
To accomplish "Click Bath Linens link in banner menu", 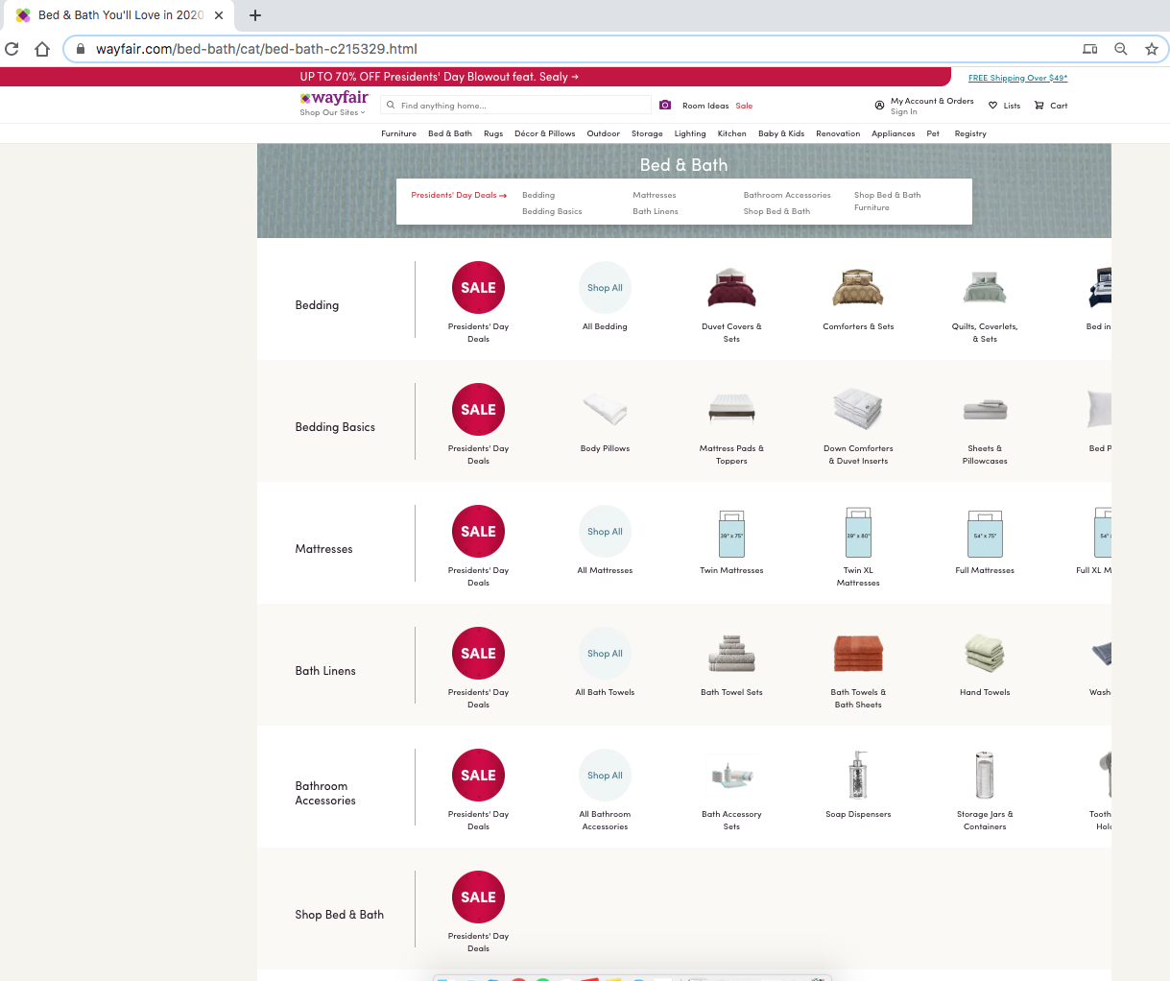I will (x=656, y=211).
